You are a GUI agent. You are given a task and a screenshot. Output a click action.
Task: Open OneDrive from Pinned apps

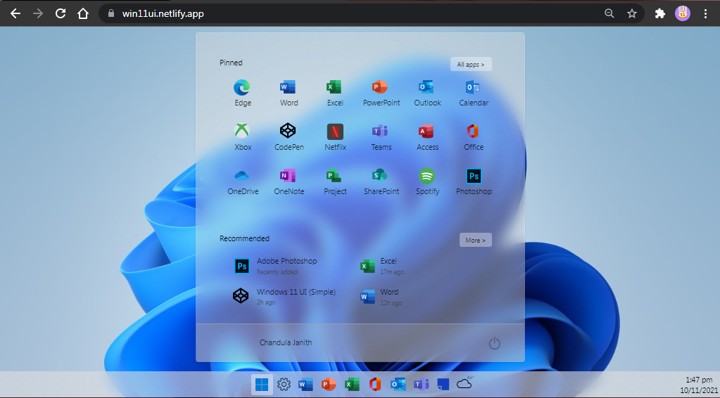tap(242, 182)
